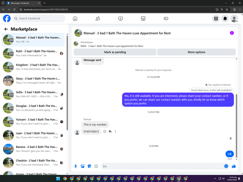Image resolution: width=243 pixels, height=182 pixels.
Task: Click the OK sent message bubble
Action: 229,154
